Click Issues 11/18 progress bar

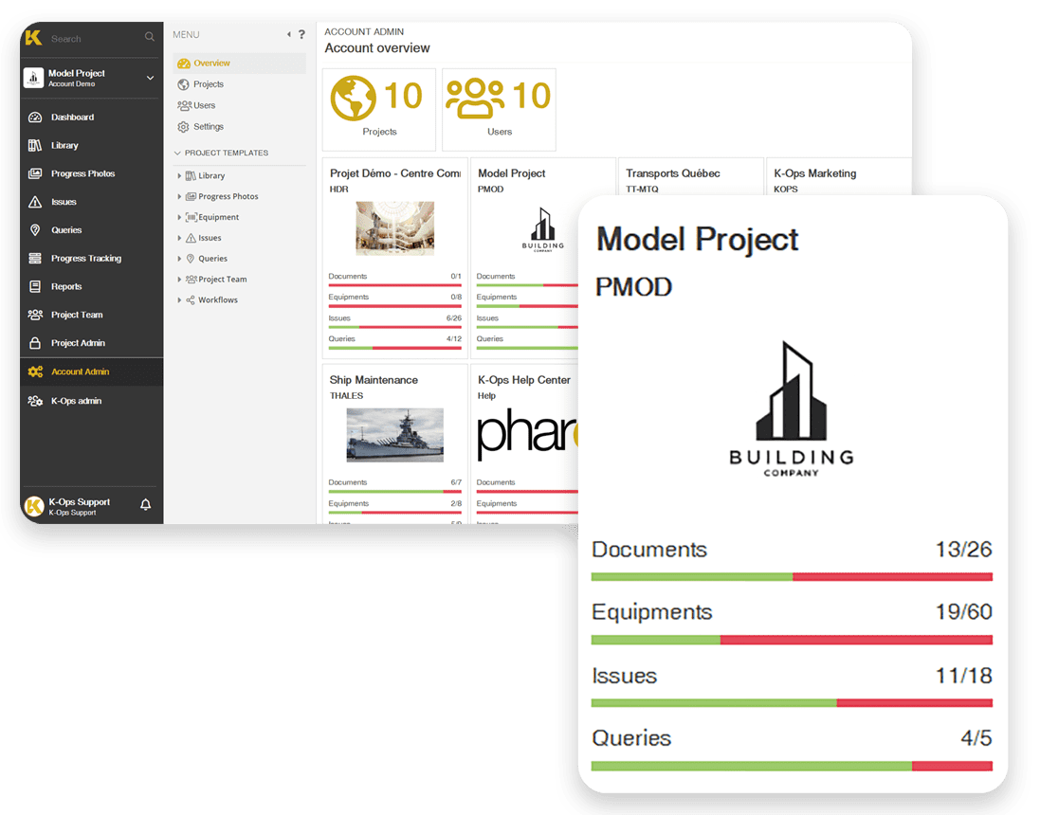coord(792,703)
